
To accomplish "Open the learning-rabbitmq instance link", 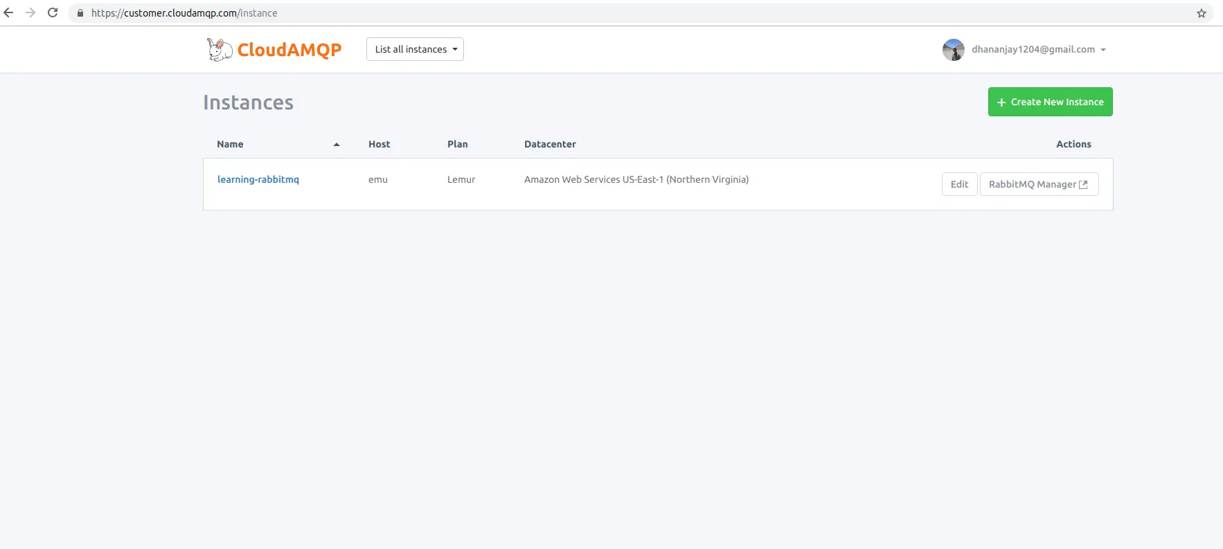I will coord(258,179).
